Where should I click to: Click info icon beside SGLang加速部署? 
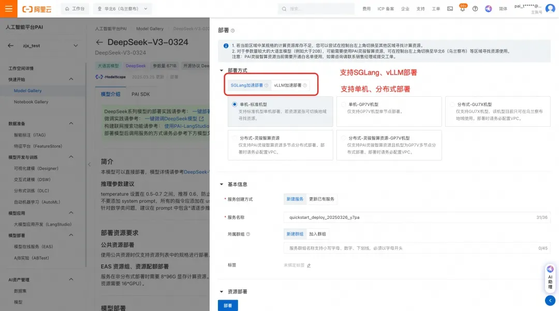(267, 85)
